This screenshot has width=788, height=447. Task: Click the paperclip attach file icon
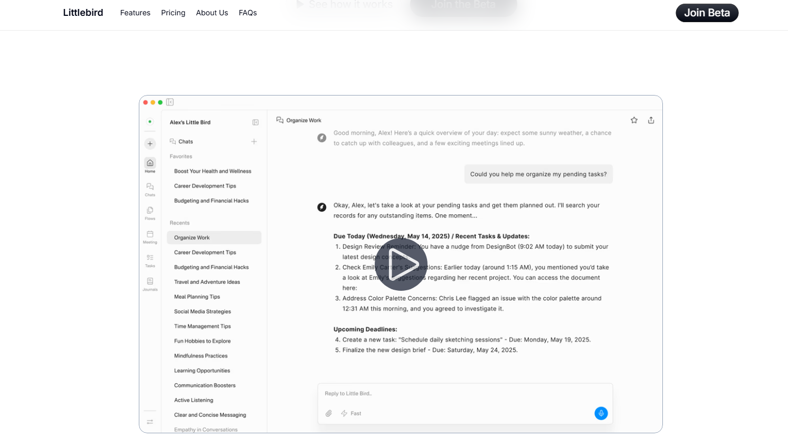(329, 413)
